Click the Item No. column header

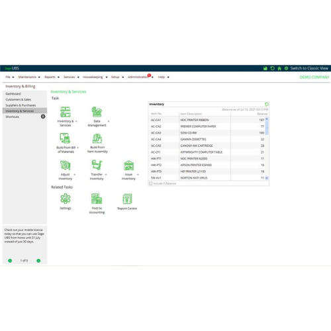point(156,114)
